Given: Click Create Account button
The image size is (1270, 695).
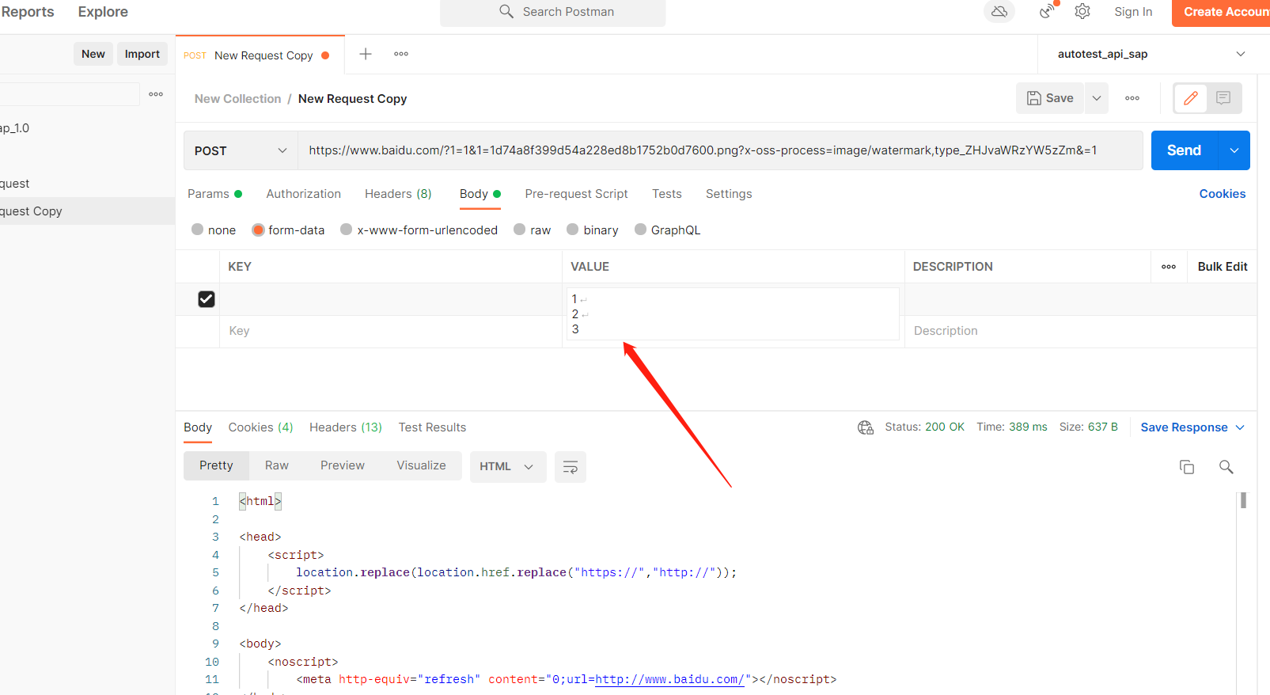Looking at the screenshot, I should pos(1221,12).
